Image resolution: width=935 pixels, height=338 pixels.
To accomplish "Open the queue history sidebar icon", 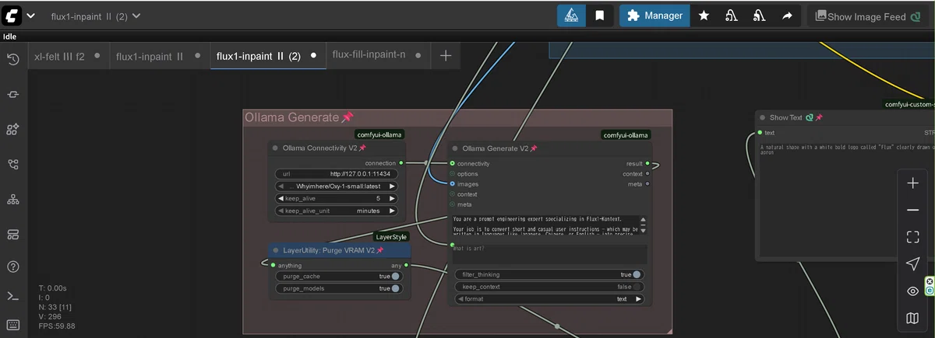I will click(12, 59).
